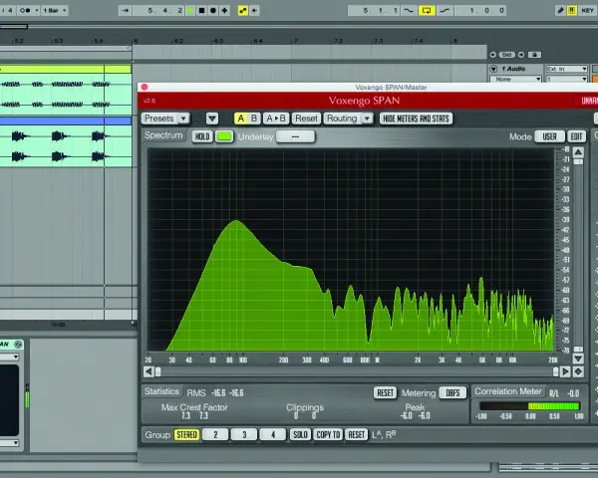
Task: Open the Routing dropdown arrow
Action: pos(367,119)
